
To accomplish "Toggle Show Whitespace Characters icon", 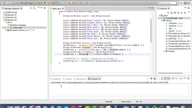I will pyautogui.click(x=63, y=3).
